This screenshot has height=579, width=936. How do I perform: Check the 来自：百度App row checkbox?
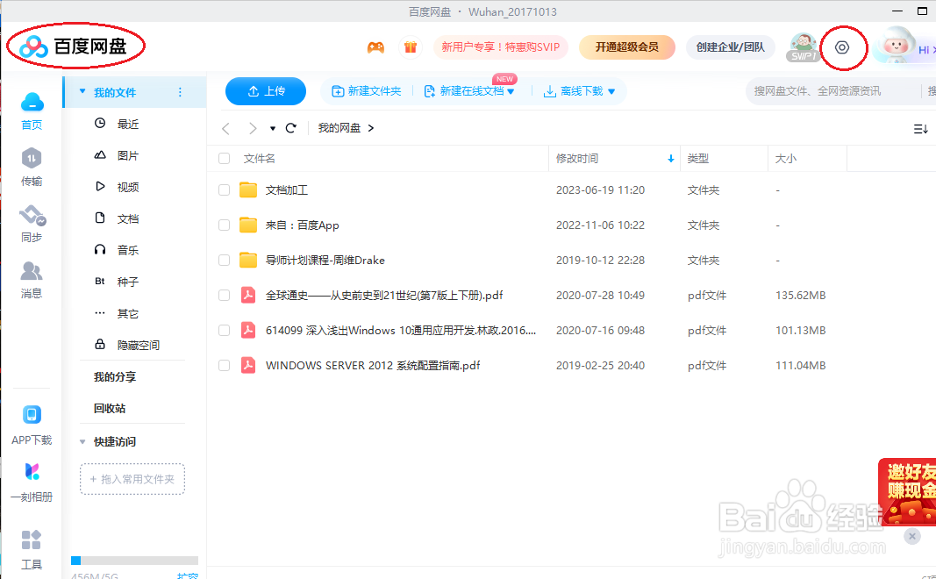[224, 225]
